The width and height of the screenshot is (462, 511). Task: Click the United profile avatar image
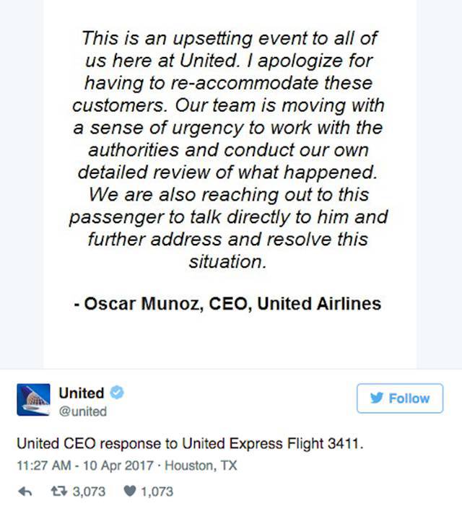tap(33, 400)
